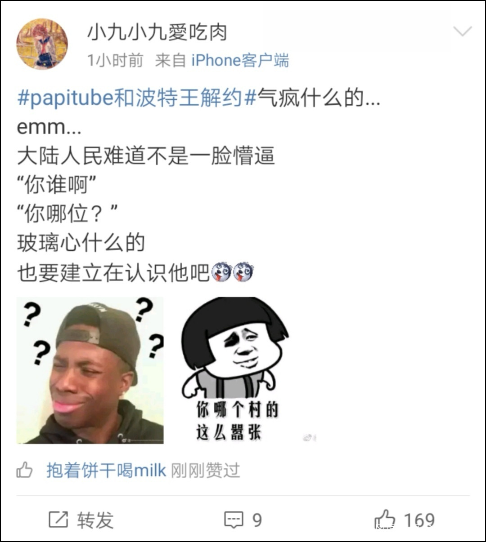The image size is (486, 542).
Task: Click the comment count 9
Action: click(x=257, y=520)
